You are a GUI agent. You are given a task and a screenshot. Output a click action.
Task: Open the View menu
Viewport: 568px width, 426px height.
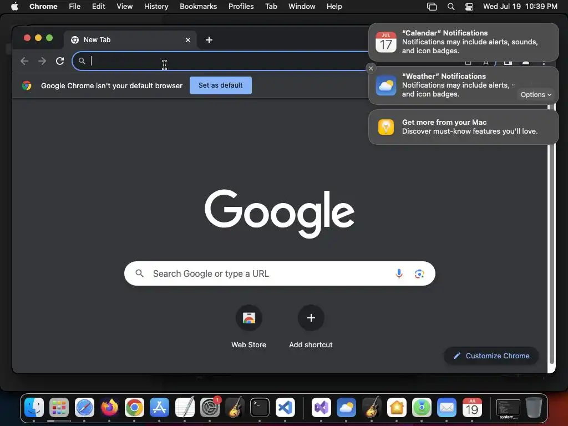(x=124, y=7)
